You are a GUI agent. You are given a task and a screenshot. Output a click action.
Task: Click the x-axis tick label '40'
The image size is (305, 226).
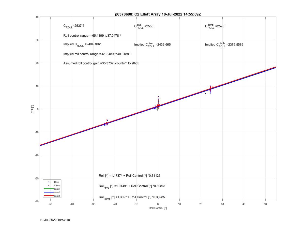tap(244, 204)
